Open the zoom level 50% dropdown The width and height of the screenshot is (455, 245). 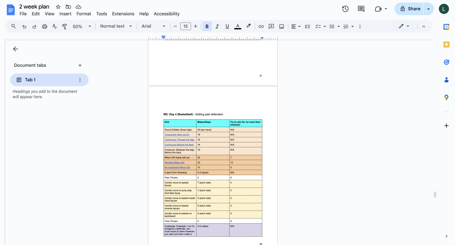coord(82,26)
